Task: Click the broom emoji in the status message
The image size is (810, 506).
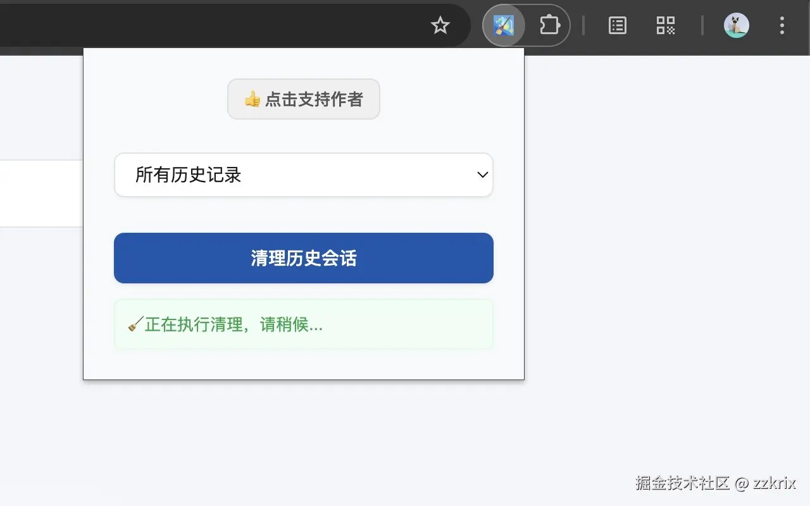Action: coord(134,323)
